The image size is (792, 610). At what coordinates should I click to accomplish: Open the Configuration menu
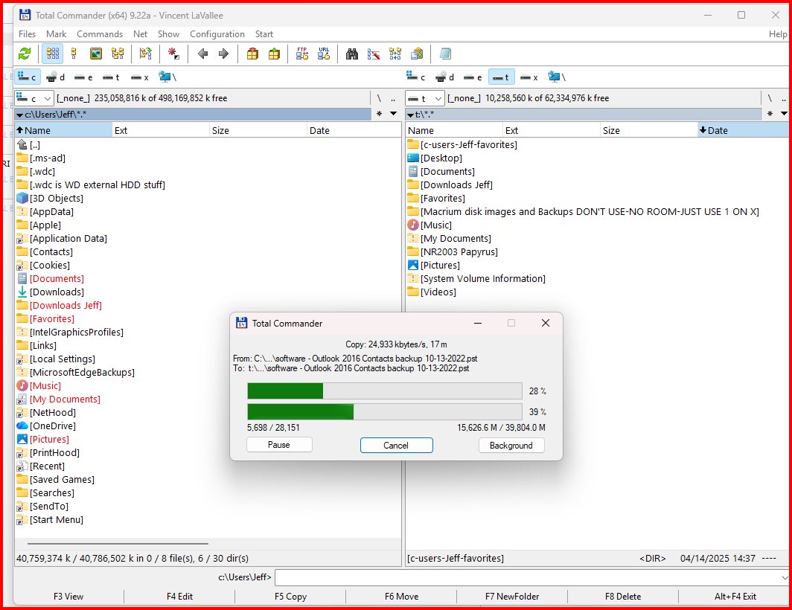tap(217, 33)
